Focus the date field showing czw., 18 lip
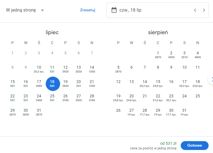The image size is (213, 153). pos(158,10)
